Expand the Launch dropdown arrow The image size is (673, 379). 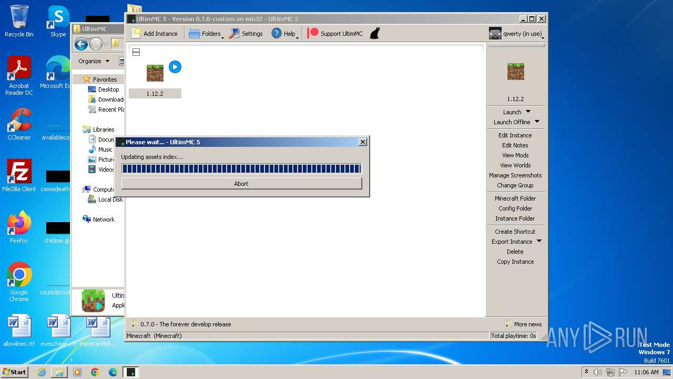[x=528, y=112]
